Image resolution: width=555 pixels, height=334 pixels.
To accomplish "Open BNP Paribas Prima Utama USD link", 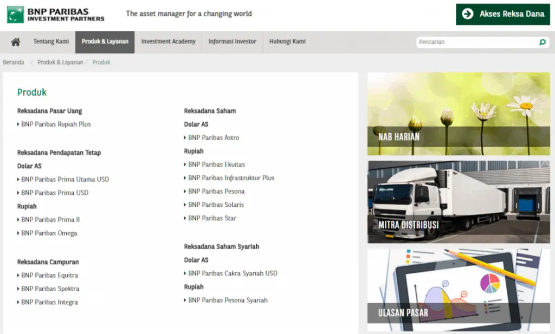I will click(x=65, y=179).
